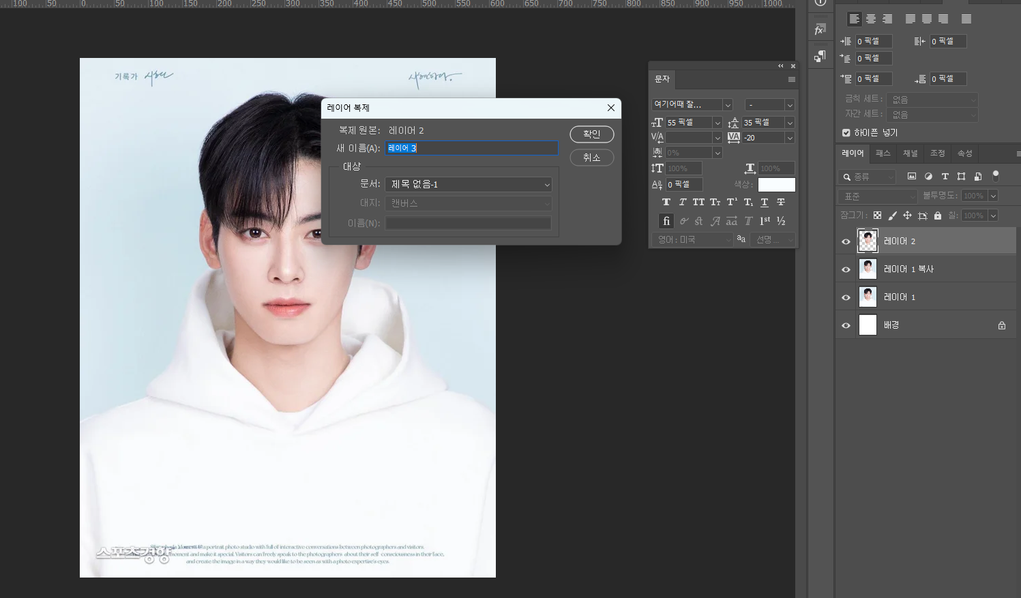
Task: Open the 문서 dropdown showing 제목 없음-1
Action: 469,184
